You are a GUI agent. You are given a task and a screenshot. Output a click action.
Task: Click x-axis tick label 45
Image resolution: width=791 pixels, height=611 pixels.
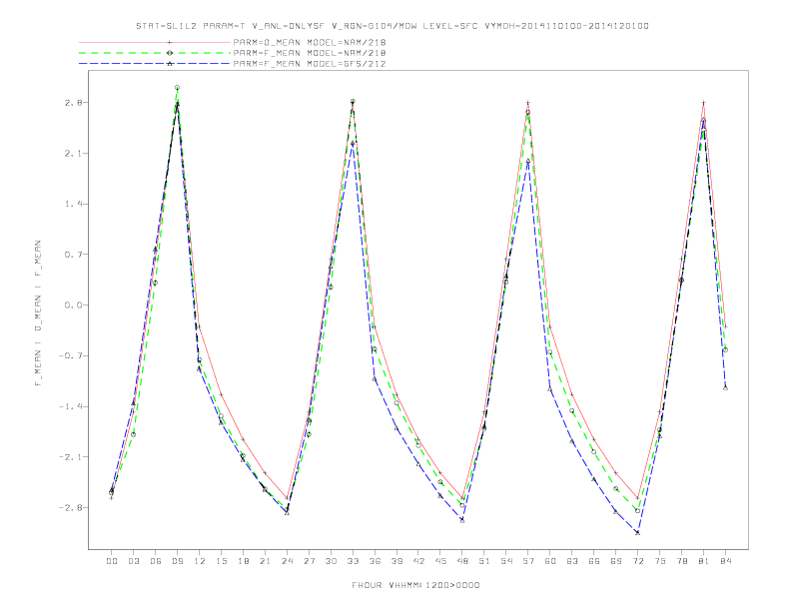click(x=440, y=561)
